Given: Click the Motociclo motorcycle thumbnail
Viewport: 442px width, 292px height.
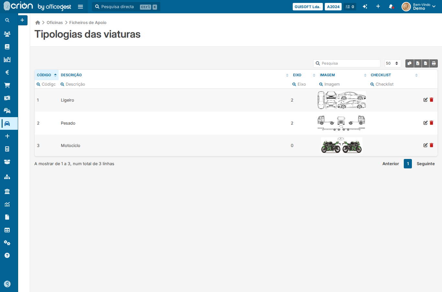Looking at the screenshot, I should coord(342,145).
